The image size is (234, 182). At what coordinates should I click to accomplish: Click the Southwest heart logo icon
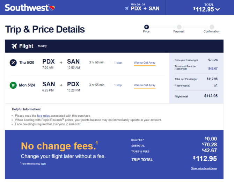[52, 8]
